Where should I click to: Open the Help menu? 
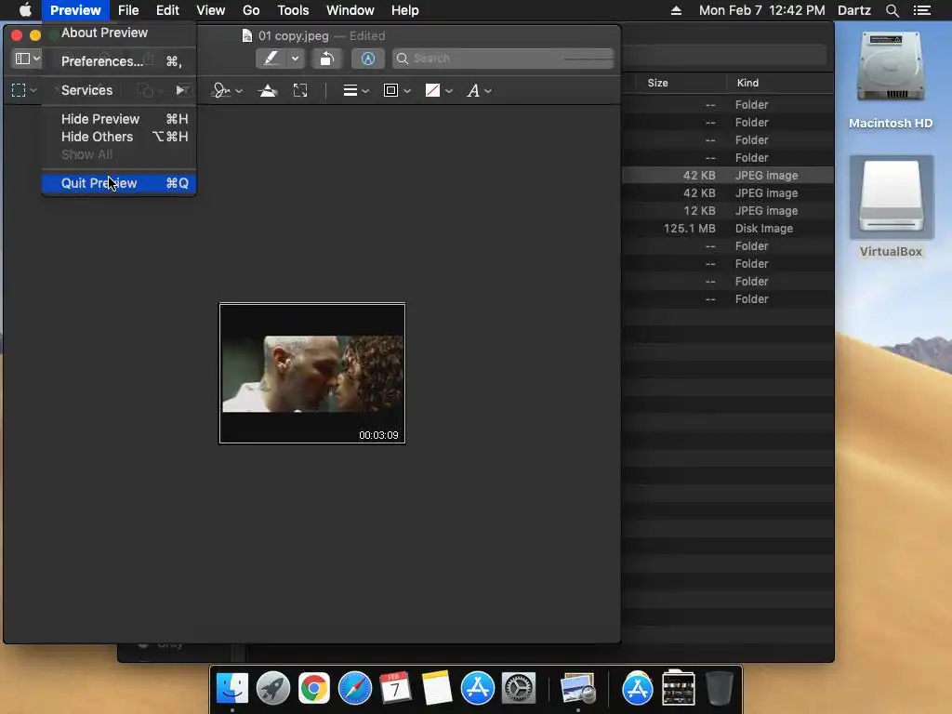(405, 10)
